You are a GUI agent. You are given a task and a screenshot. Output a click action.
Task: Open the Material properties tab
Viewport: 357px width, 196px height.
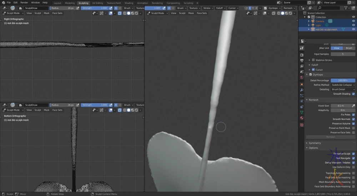[x=302, y=118]
